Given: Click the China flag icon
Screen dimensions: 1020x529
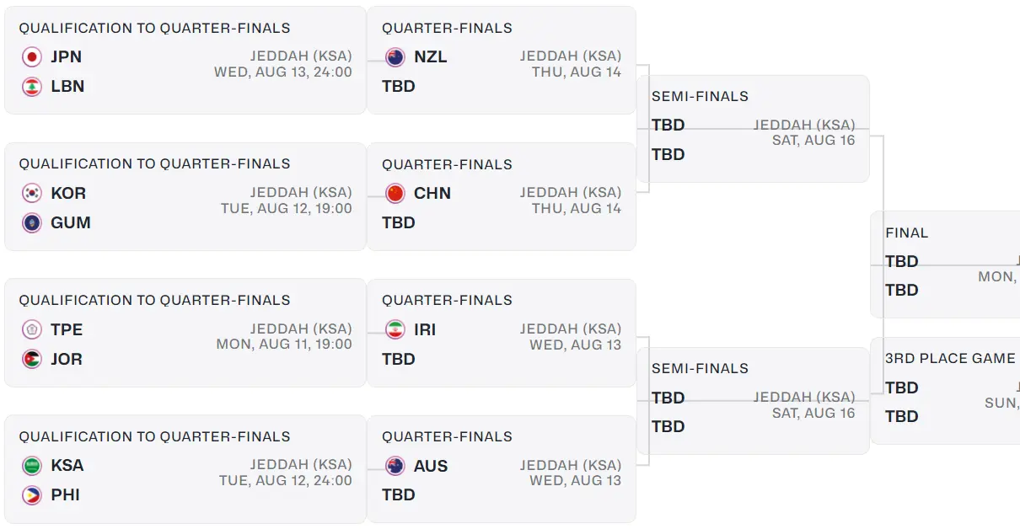Looking at the screenshot, I should tap(395, 193).
